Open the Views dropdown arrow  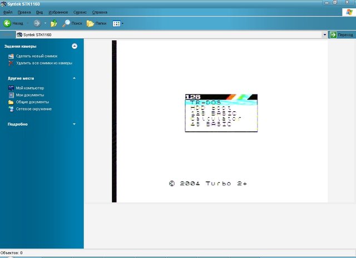(122, 23)
